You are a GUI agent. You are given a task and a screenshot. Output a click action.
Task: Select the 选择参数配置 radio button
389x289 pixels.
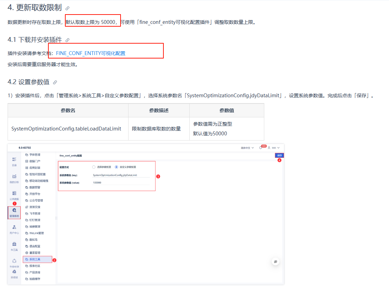coord(94,167)
